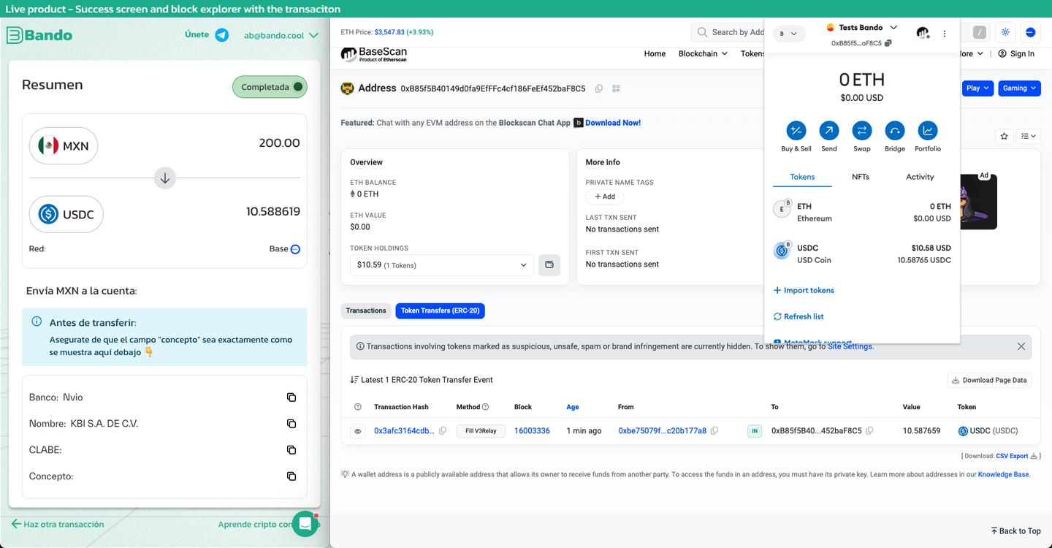Click the connected site icon in MetaMask
This screenshot has width=1052, height=548.
[923, 33]
